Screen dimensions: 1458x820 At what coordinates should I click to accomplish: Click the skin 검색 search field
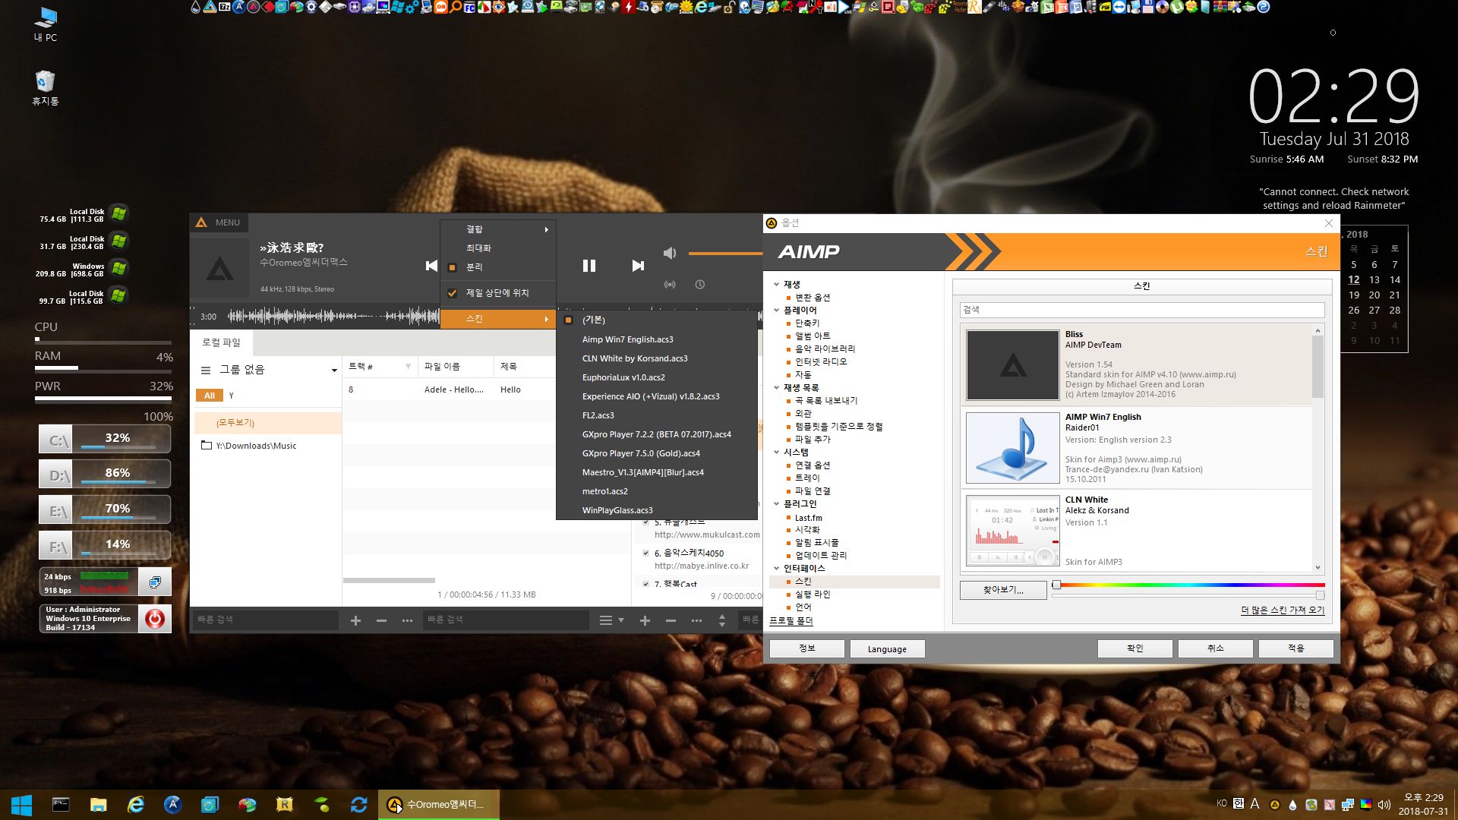point(1141,310)
